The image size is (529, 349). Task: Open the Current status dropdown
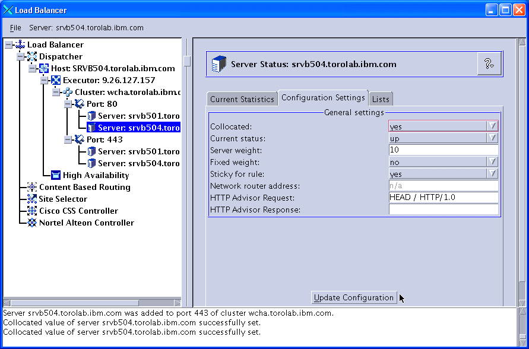click(492, 138)
